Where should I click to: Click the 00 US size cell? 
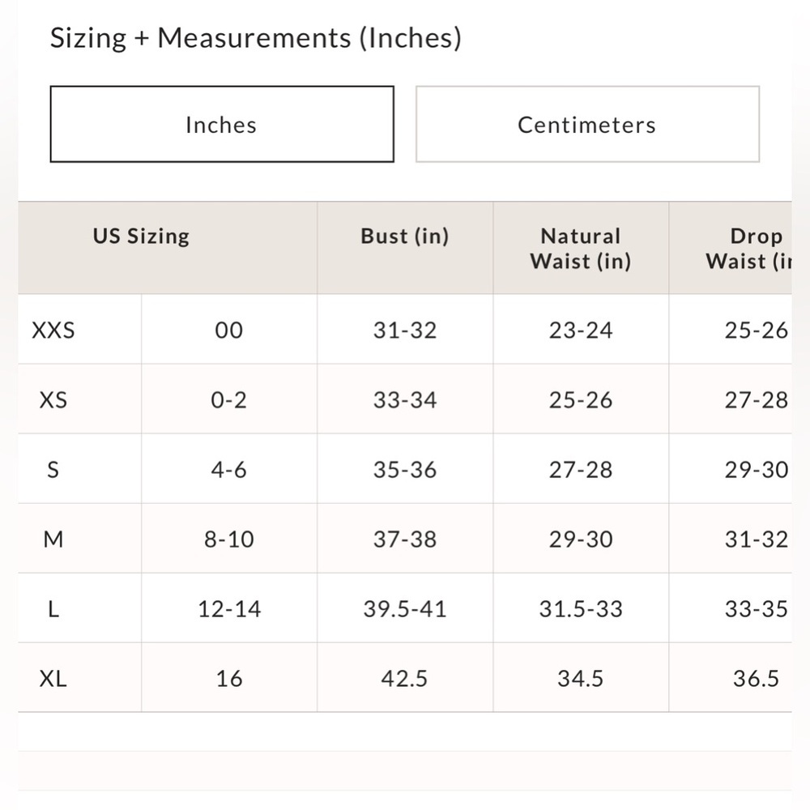(229, 330)
